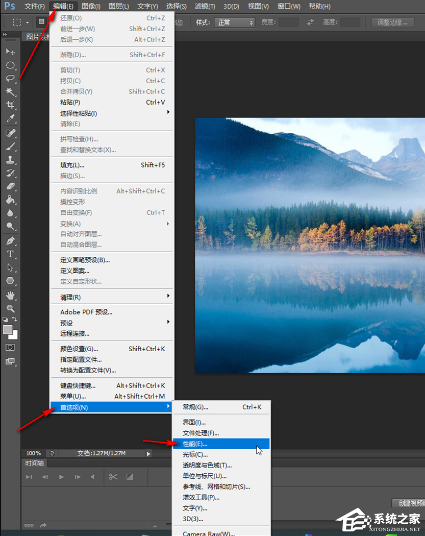The image size is (425, 536).
Task: Select the Elliptical Marquee tool
Action: (10, 65)
